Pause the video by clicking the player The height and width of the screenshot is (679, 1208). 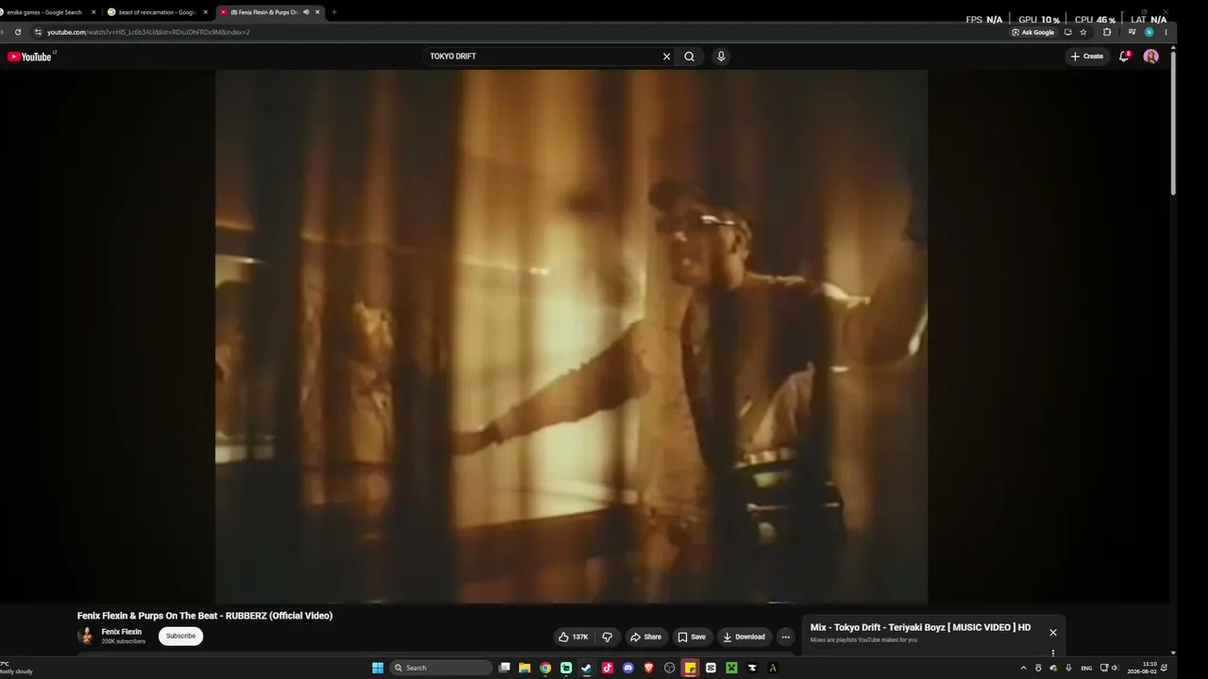(571, 336)
